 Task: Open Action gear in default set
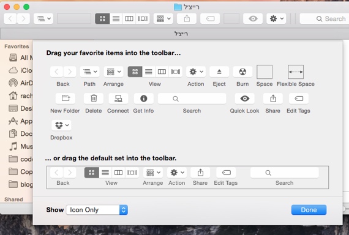[x=177, y=173]
